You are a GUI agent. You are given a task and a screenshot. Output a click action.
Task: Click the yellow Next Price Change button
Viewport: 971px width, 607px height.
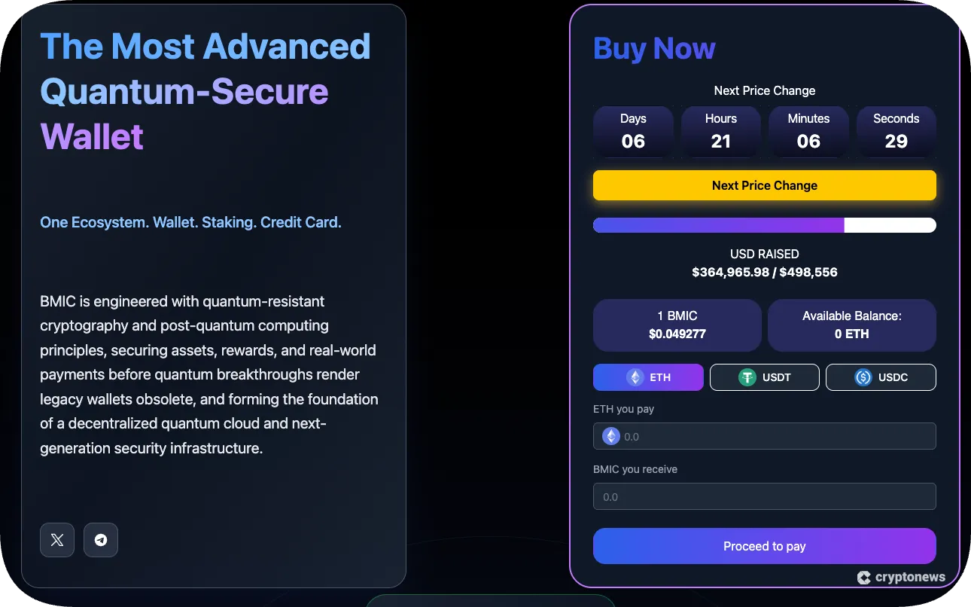764,185
